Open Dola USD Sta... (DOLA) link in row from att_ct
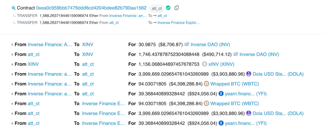The width and height of the screenshot is (326, 134). tap(278, 113)
